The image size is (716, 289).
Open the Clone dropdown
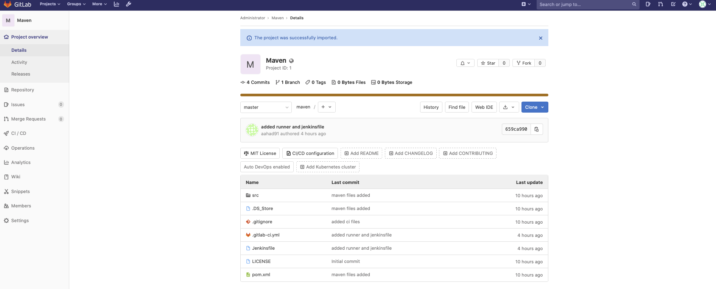[x=535, y=107]
